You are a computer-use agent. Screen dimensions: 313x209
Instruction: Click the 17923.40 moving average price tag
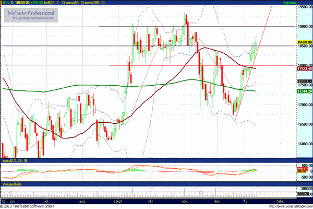[305, 68]
